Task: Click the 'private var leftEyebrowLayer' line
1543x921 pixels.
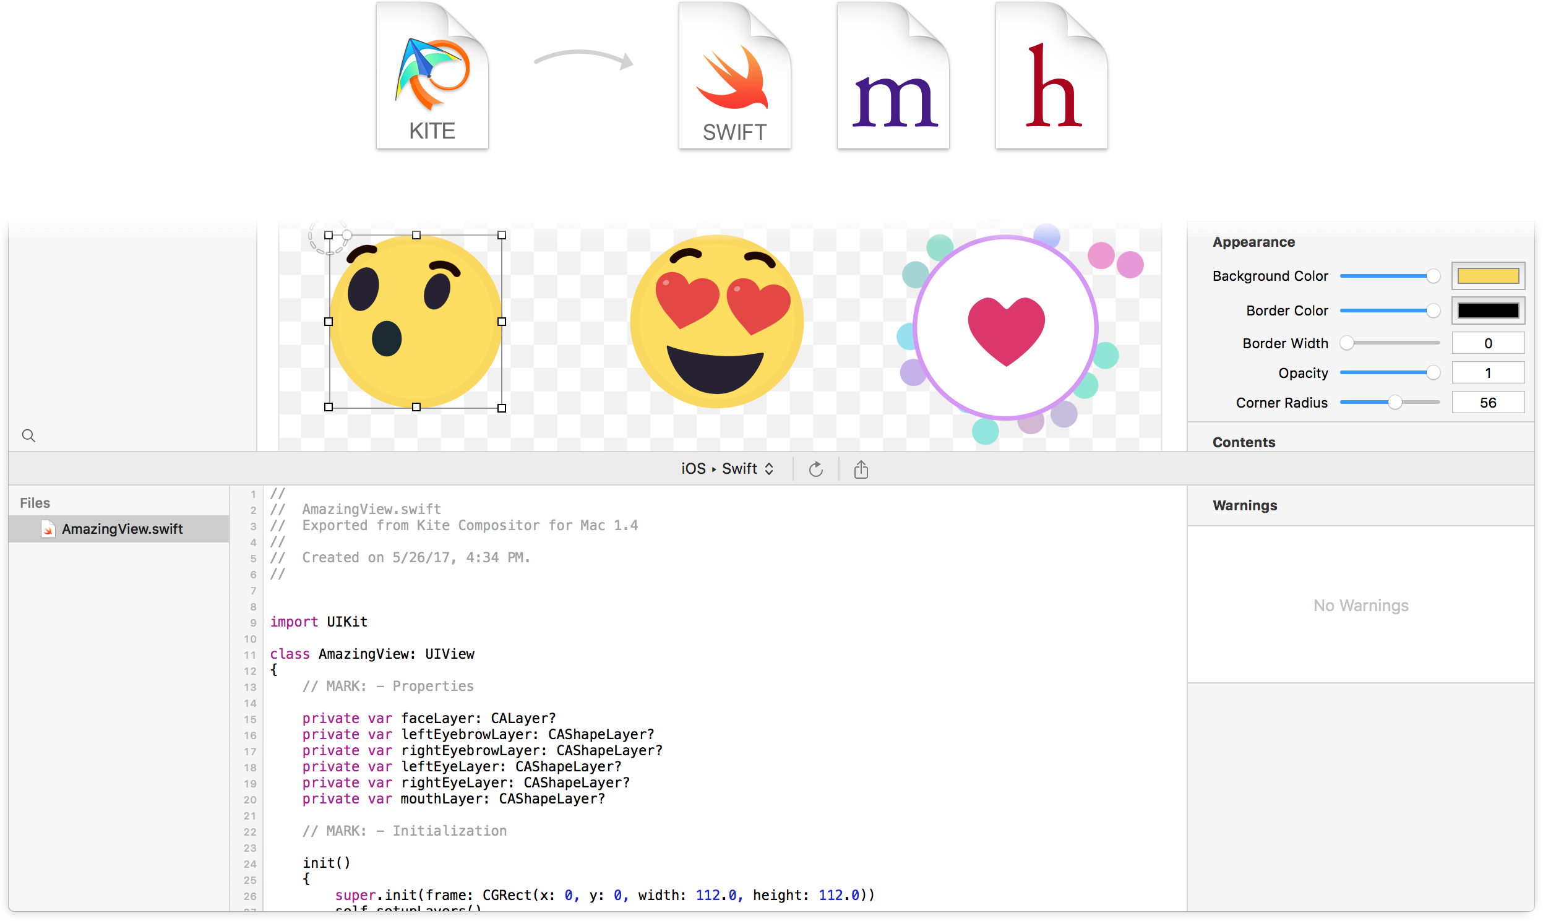Action: pos(478,735)
